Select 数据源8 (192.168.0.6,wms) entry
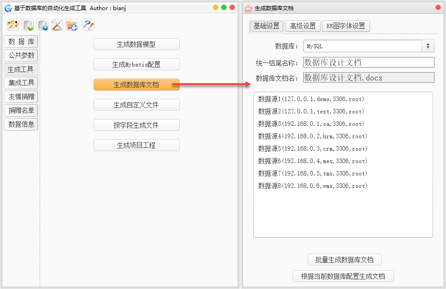Viewport: 446px width, 289px height. (312, 186)
